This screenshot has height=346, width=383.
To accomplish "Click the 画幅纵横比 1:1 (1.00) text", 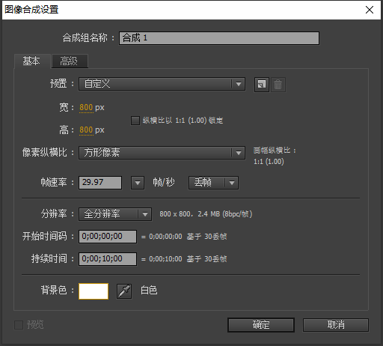I will click(x=275, y=156).
